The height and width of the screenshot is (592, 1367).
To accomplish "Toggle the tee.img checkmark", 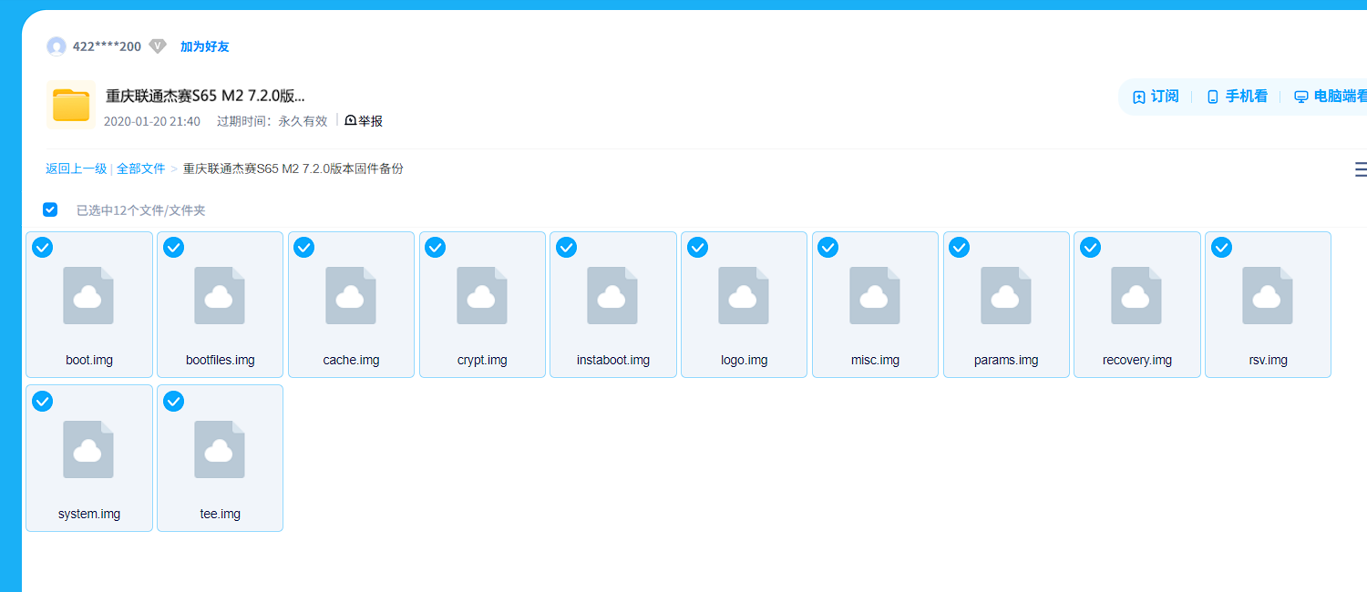I will click(173, 401).
